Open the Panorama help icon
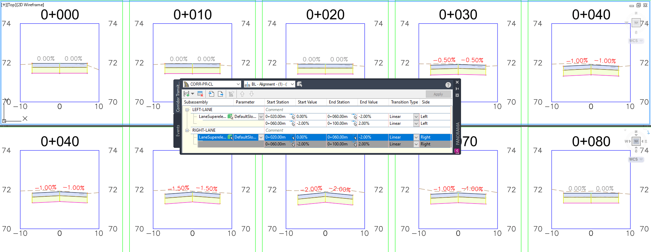This screenshot has height=252, width=651. pos(448,85)
